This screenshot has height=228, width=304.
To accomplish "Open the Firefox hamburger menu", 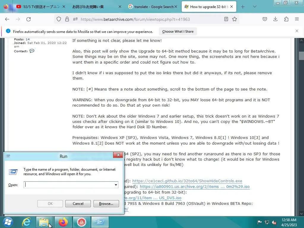I will [297, 19].
